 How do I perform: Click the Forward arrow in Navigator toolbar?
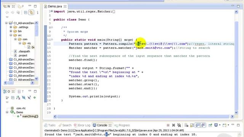tap(13, 13)
